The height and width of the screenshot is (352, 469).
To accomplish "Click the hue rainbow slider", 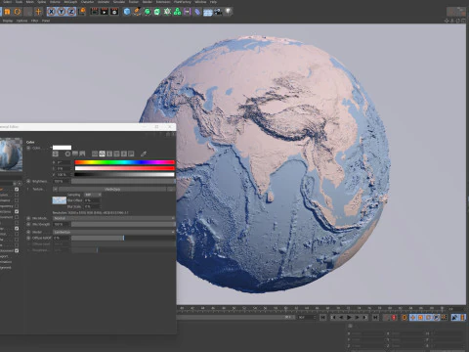I will point(125,162).
